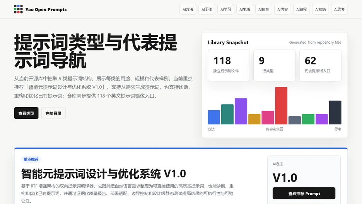Screen dimensions: 362x204
Task: Select the AI教育 nav item
Action: pyautogui.click(x=264, y=9)
